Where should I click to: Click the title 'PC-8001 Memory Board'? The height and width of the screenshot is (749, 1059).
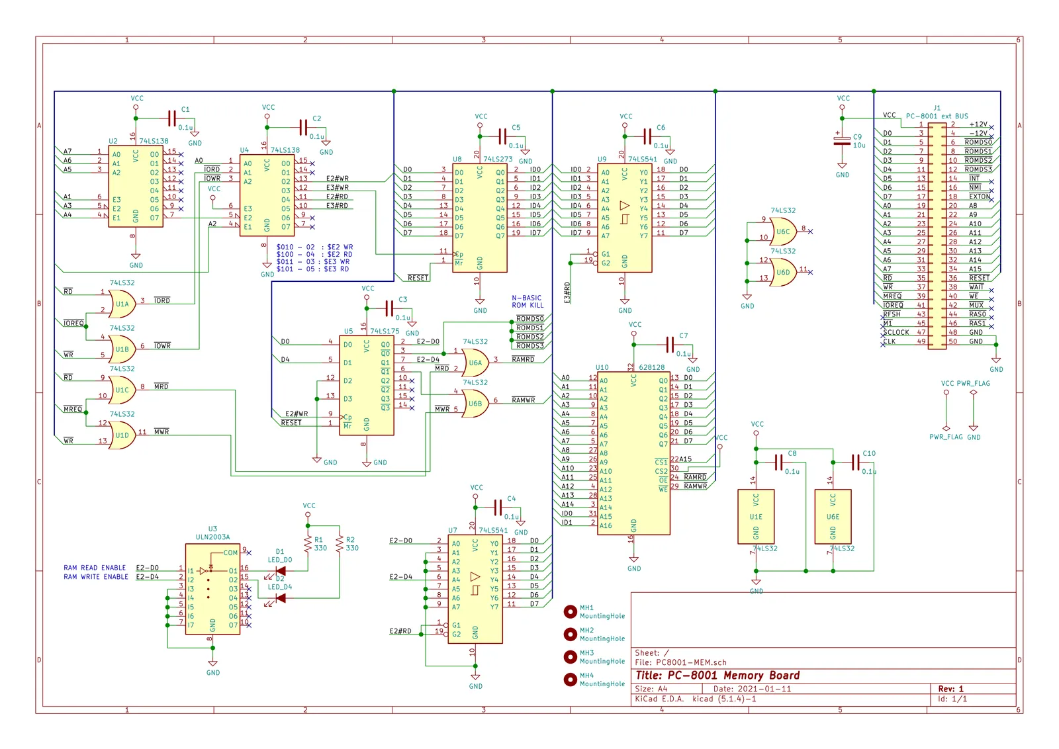pyautogui.click(x=717, y=676)
